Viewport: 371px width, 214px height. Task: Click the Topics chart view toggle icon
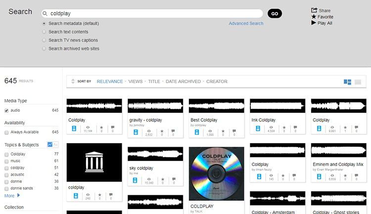click(x=49, y=144)
